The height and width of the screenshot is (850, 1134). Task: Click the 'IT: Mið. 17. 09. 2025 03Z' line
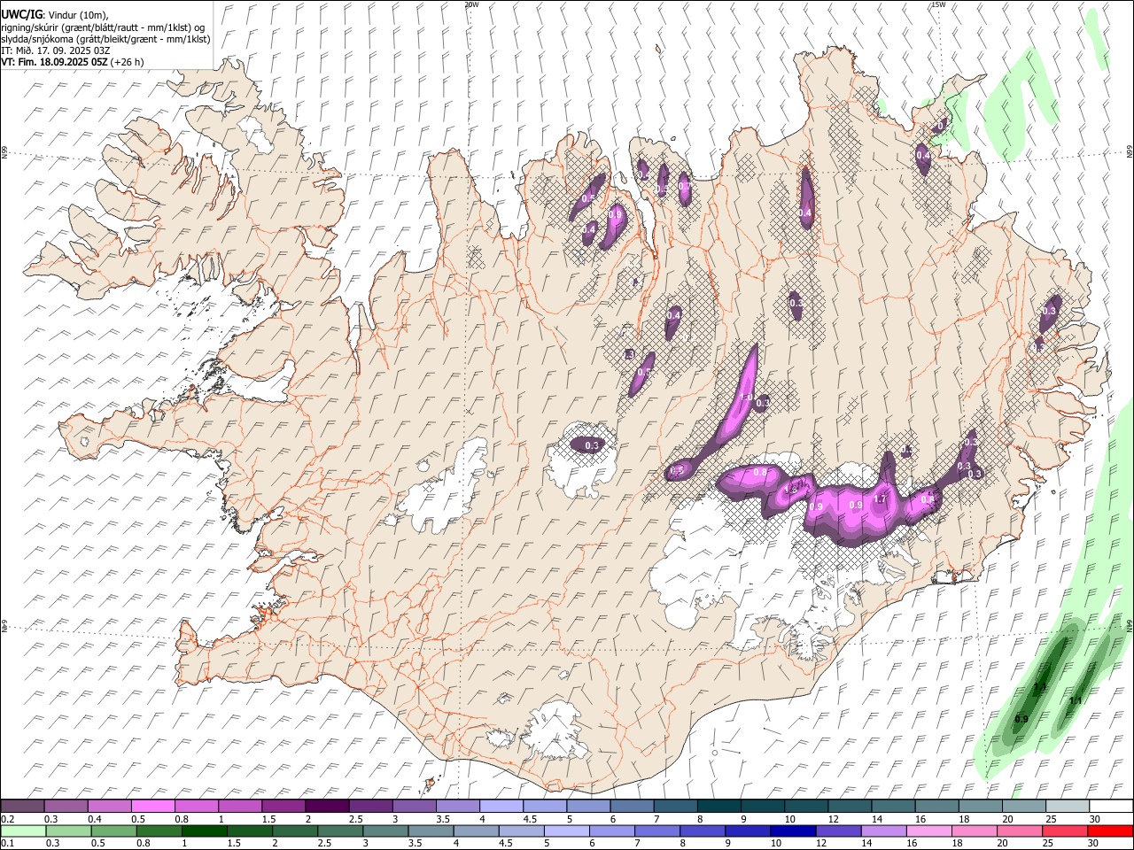click(56, 50)
